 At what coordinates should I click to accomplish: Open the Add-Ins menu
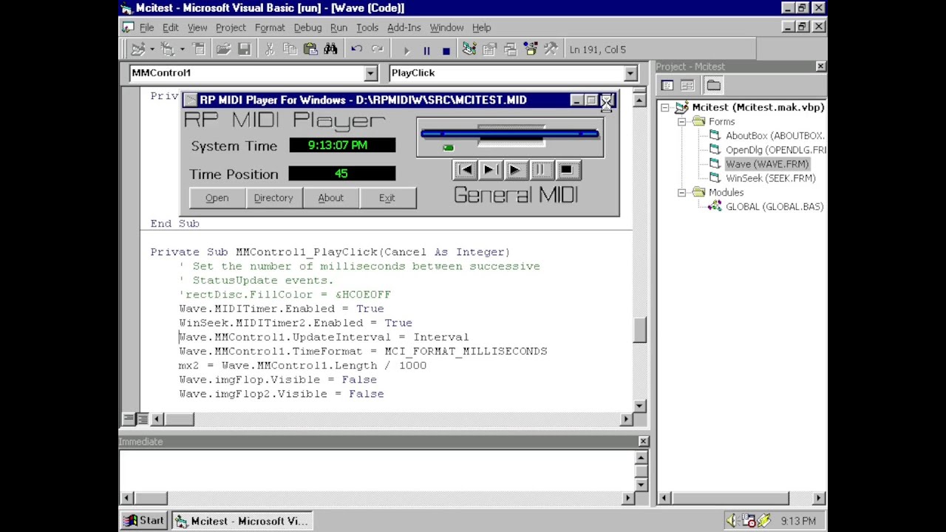pos(404,27)
